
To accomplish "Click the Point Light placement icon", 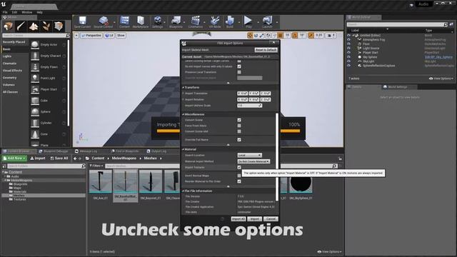I will pyautogui.click(x=35, y=79).
